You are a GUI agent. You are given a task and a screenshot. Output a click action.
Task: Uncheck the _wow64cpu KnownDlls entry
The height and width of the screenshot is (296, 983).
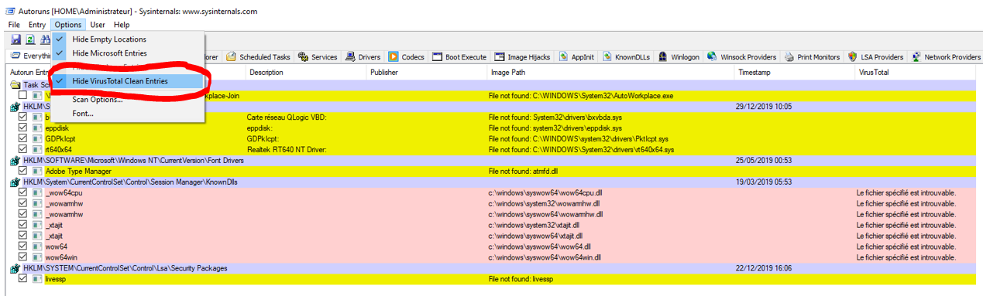[23, 192]
